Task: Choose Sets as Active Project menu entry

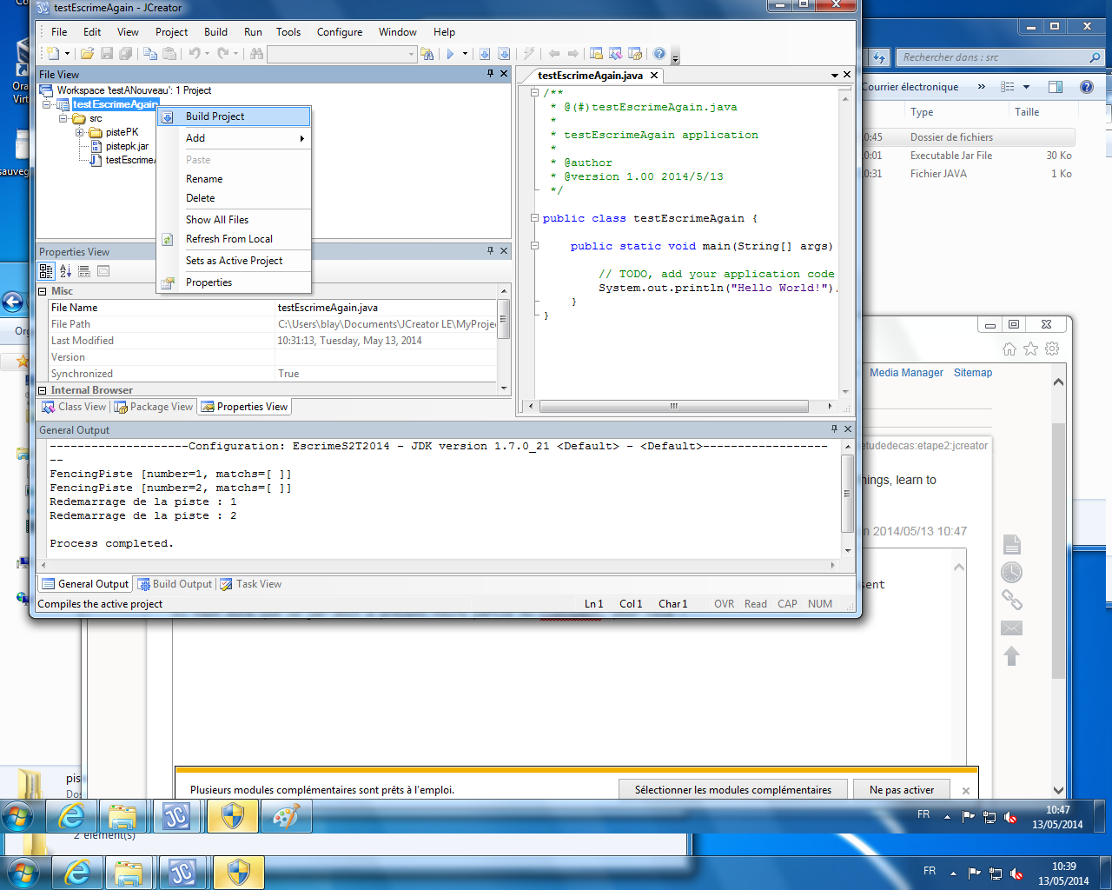Action: pos(234,261)
